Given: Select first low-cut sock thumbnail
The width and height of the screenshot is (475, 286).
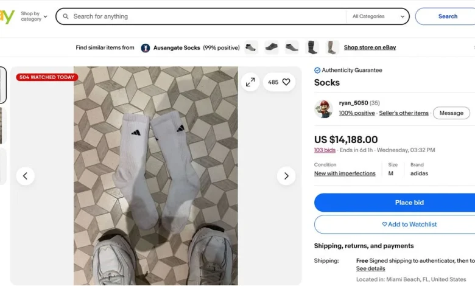Looking at the screenshot, I should [x=251, y=47].
